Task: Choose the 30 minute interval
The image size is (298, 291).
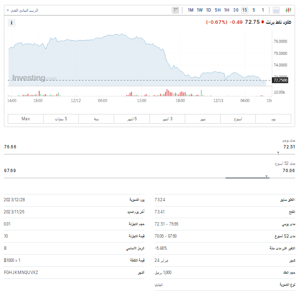Action: click(236, 10)
